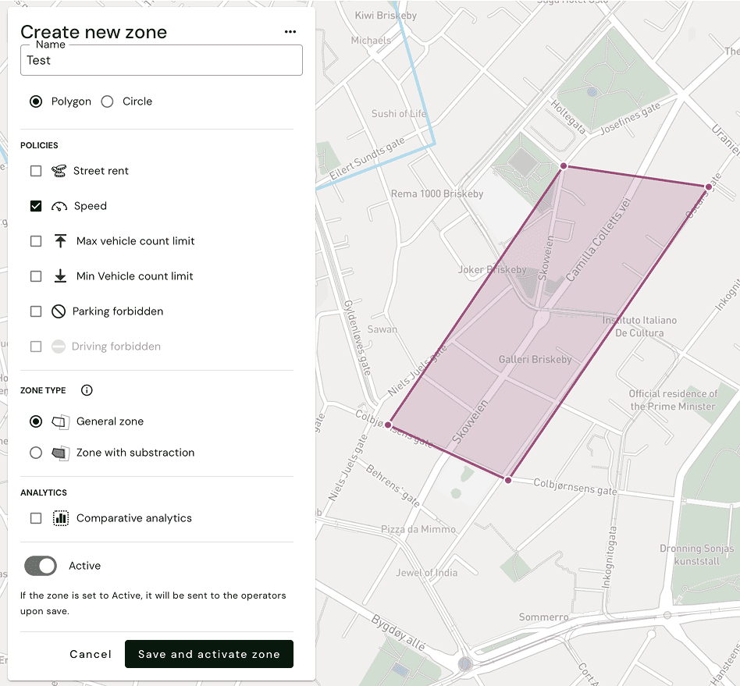Click the Jewel of India map label
The height and width of the screenshot is (686, 740).
(x=427, y=573)
